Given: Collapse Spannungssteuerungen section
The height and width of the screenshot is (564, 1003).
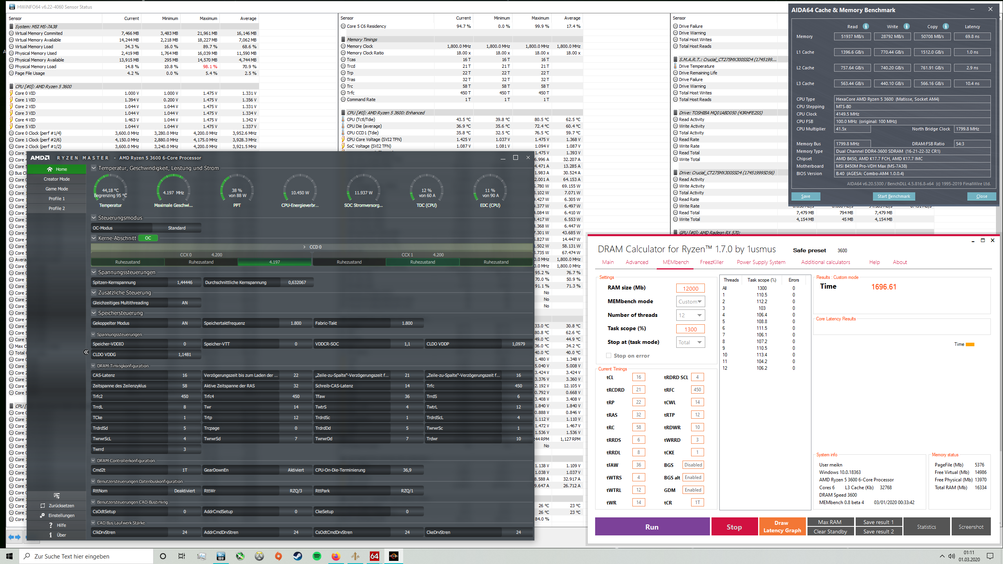Looking at the screenshot, I should coord(94,272).
